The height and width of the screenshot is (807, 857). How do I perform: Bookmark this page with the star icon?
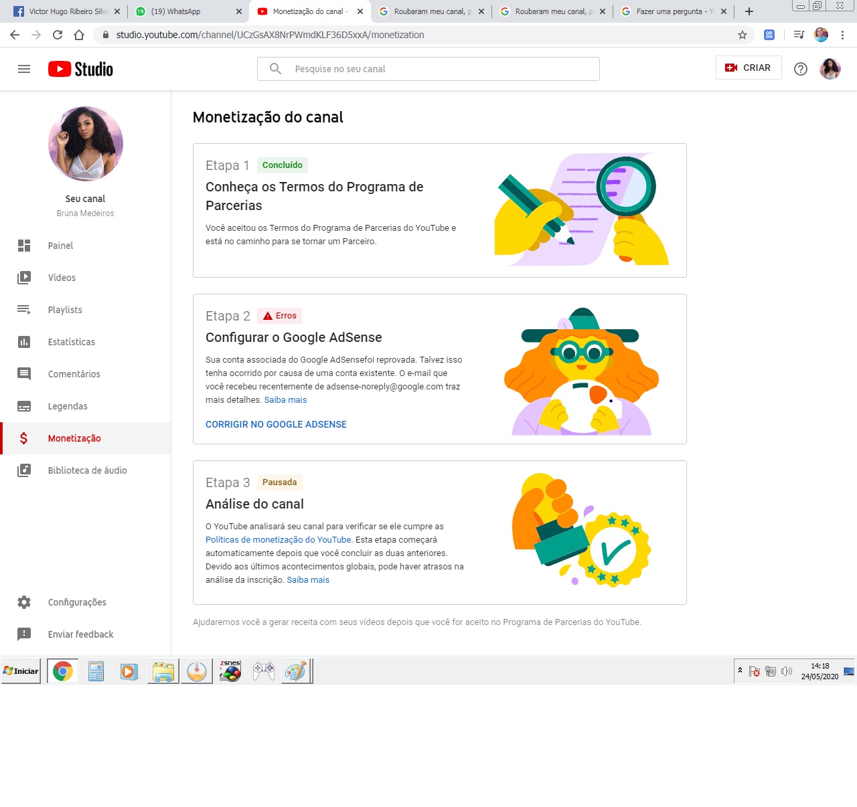point(743,35)
